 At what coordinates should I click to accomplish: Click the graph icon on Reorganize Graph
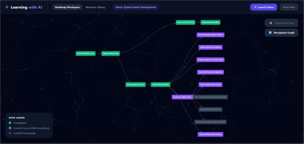[x=270, y=33]
